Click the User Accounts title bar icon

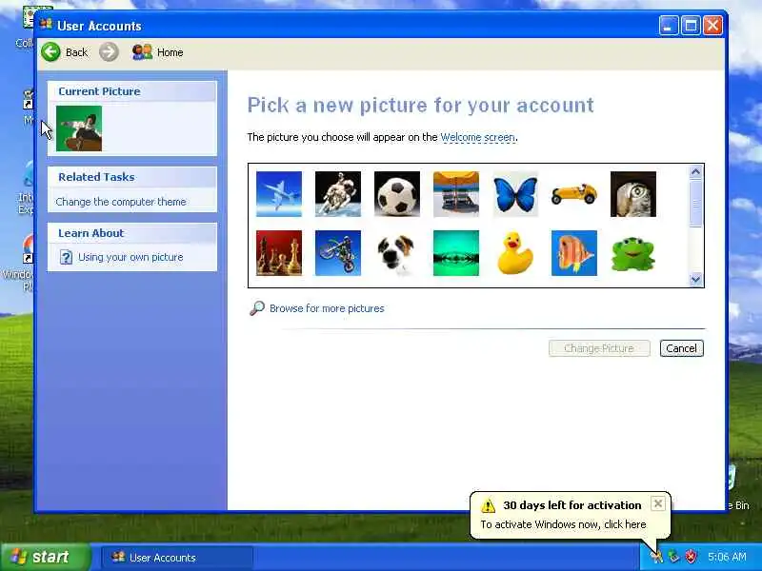tap(47, 25)
